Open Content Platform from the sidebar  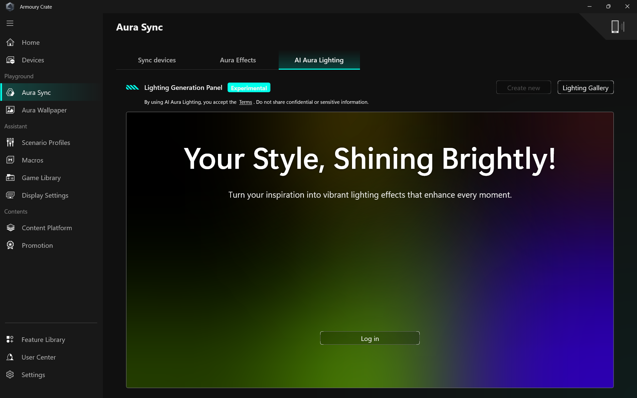[47, 228]
